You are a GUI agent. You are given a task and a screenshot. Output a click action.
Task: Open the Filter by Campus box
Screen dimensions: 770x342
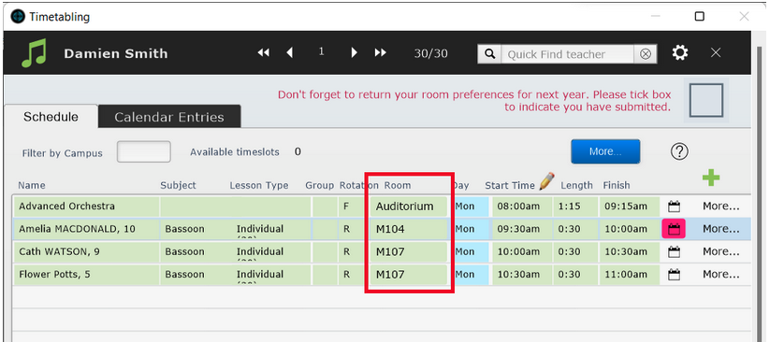pyautogui.click(x=144, y=151)
